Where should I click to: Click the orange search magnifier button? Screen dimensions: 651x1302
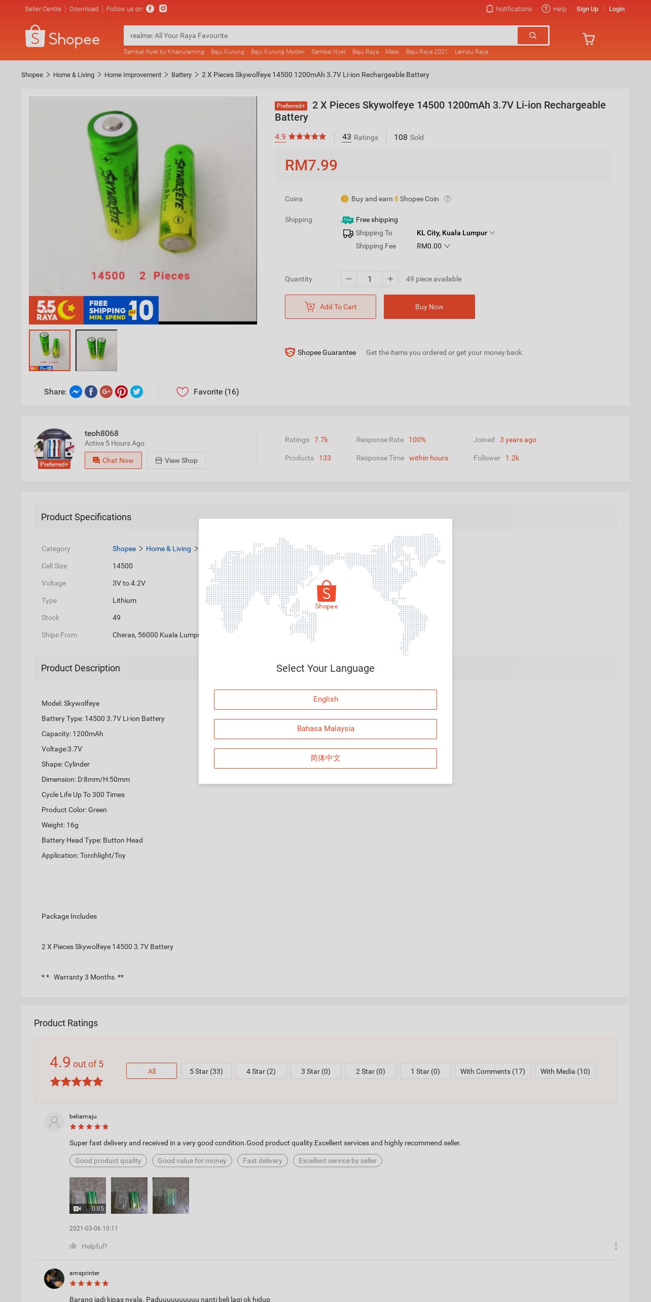click(x=532, y=35)
